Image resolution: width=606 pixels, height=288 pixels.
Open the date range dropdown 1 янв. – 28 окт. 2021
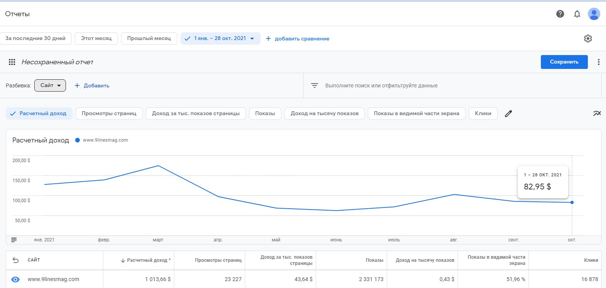tap(220, 39)
